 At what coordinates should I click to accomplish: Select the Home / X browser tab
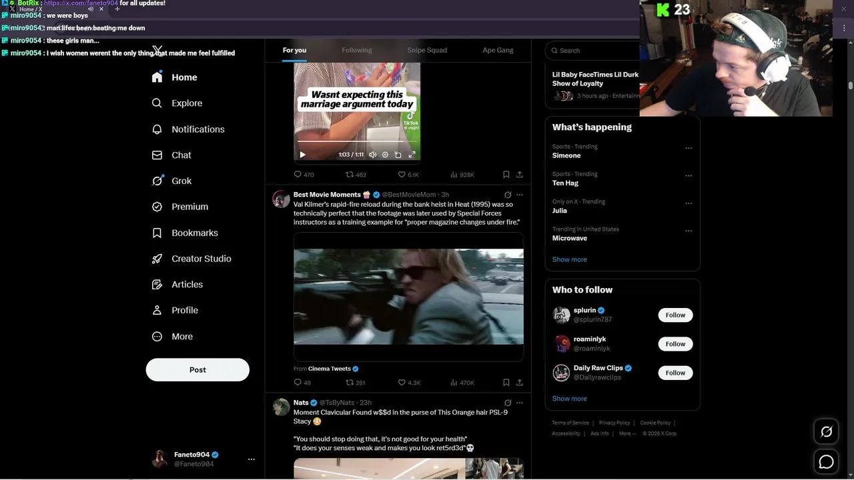(x=57, y=9)
